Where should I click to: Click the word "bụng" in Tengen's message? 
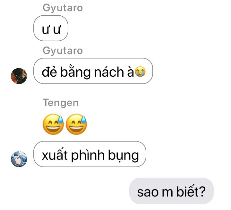tap(124, 156)
